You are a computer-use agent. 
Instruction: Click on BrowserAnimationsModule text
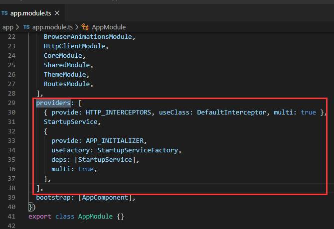(88, 37)
